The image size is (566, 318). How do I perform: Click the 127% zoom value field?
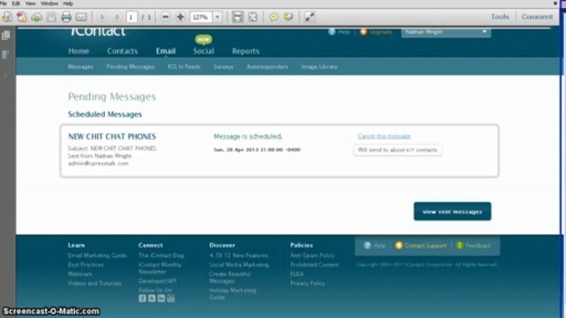201,17
